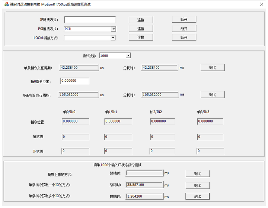Start 测试 for 单条指令获取多个IO的方式

coord(197,196)
